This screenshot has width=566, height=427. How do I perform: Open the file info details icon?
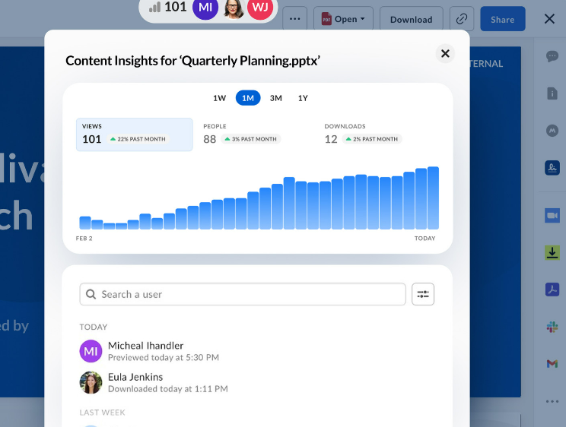click(x=552, y=93)
